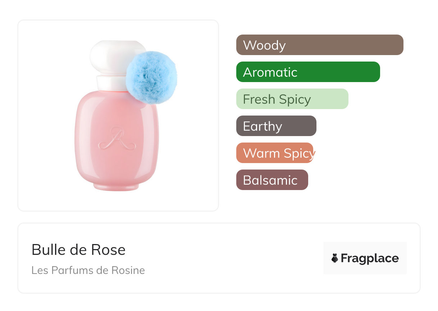The image size is (438, 311).
Task: Open Les Parfums de Rosine brand link
Action: click(x=88, y=270)
